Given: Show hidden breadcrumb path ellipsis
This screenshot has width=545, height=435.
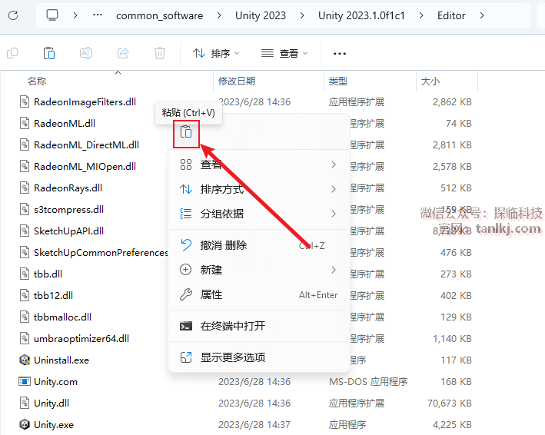Looking at the screenshot, I should [98, 15].
